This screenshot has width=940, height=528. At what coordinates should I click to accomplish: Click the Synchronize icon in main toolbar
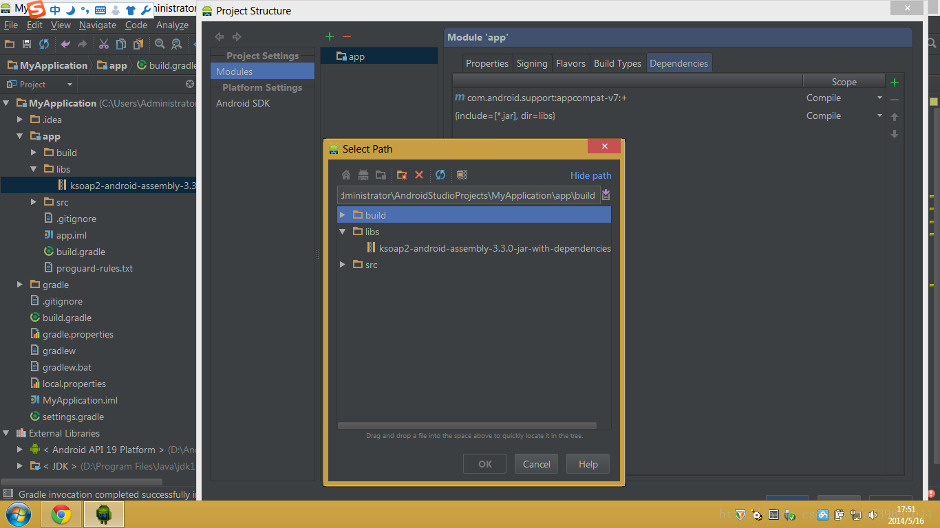tap(44, 44)
